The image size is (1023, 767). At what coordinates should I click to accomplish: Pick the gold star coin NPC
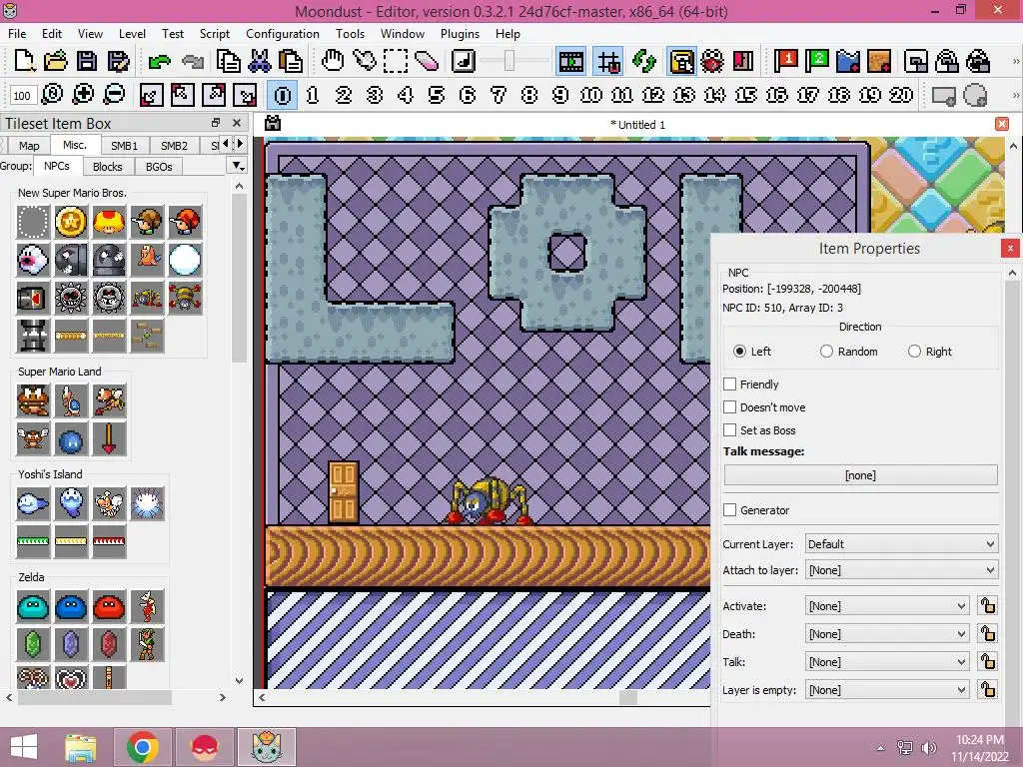(x=71, y=223)
